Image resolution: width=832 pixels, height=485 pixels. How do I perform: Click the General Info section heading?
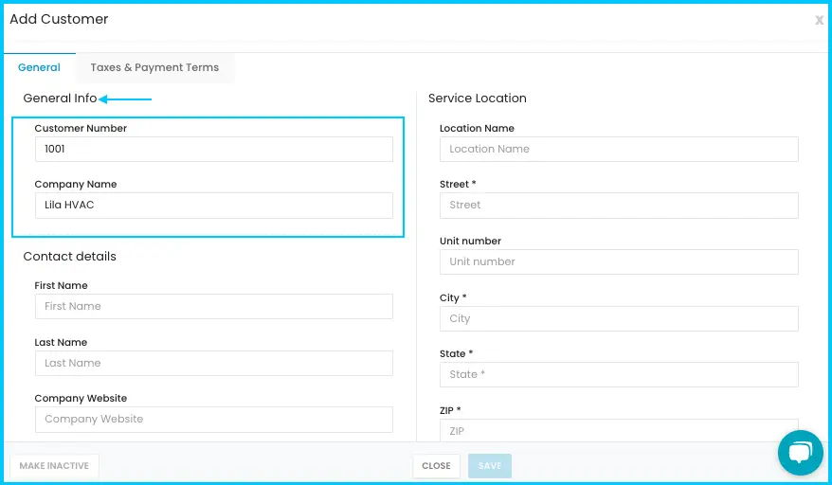click(x=60, y=99)
